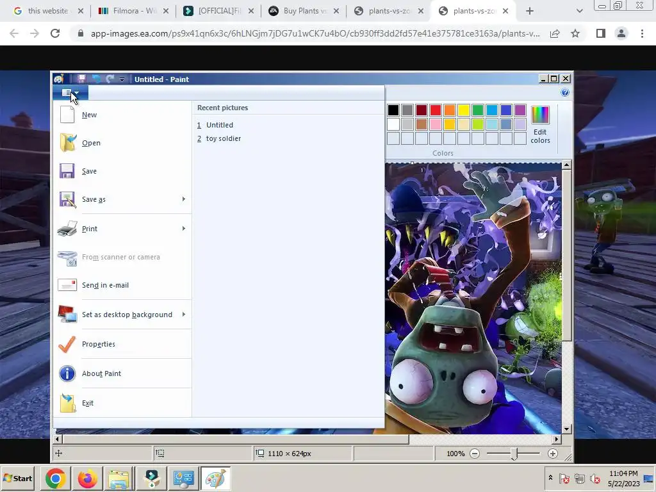Click the Paint taskbar icon
This screenshot has height=492, width=656.
215,478
